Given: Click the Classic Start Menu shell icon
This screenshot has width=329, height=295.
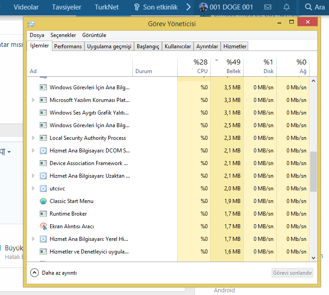Looking at the screenshot, I should pos(43,201).
